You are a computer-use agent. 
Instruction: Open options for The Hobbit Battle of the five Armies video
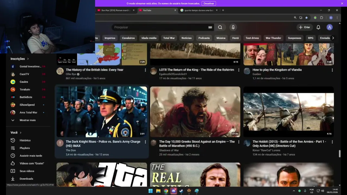(332, 142)
